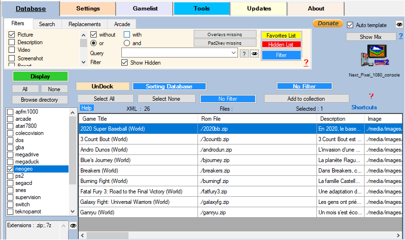This screenshot has height=240, width=405.
Task: Enable the 'with' checkbox
Action: click(127, 35)
